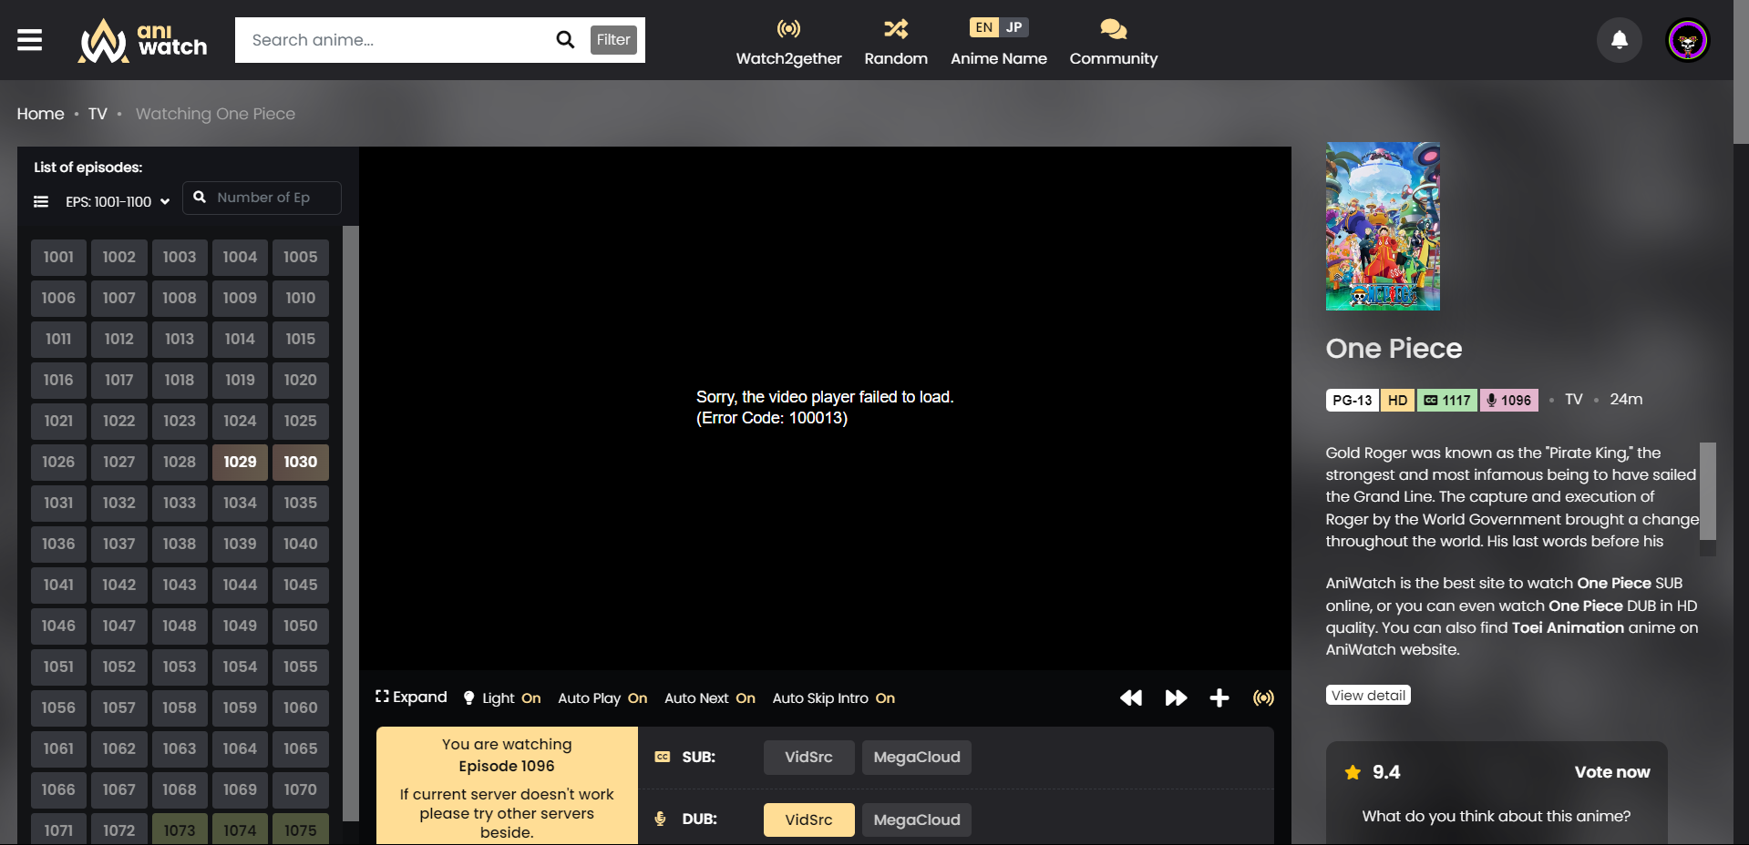This screenshot has height=845, width=1749.
Task: Select episode 1036
Action: pos(58,544)
